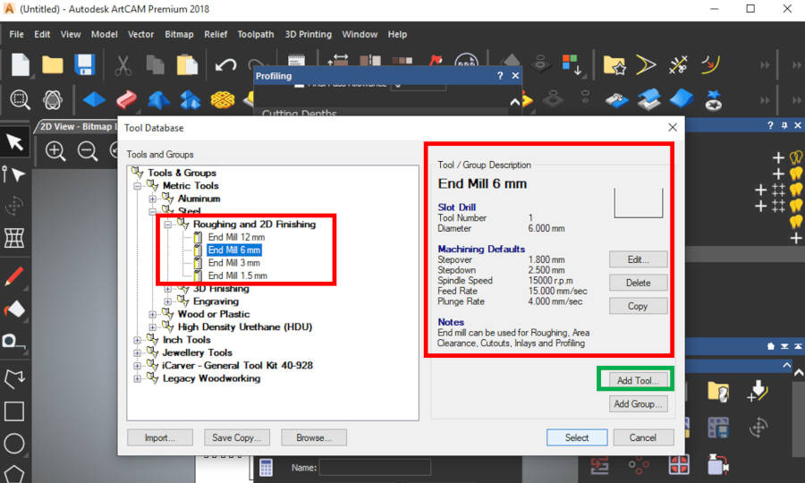Click the Browse... button
Screen dimensions: 805x483
(314, 438)
